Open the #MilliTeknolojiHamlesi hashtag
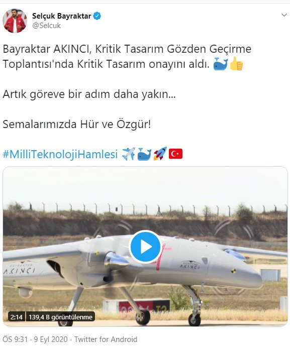 60,154
